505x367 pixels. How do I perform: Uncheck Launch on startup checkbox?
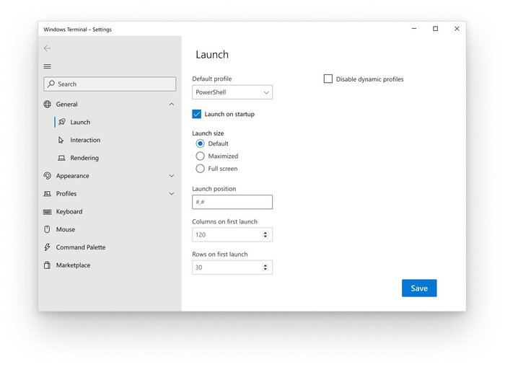(197, 114)
